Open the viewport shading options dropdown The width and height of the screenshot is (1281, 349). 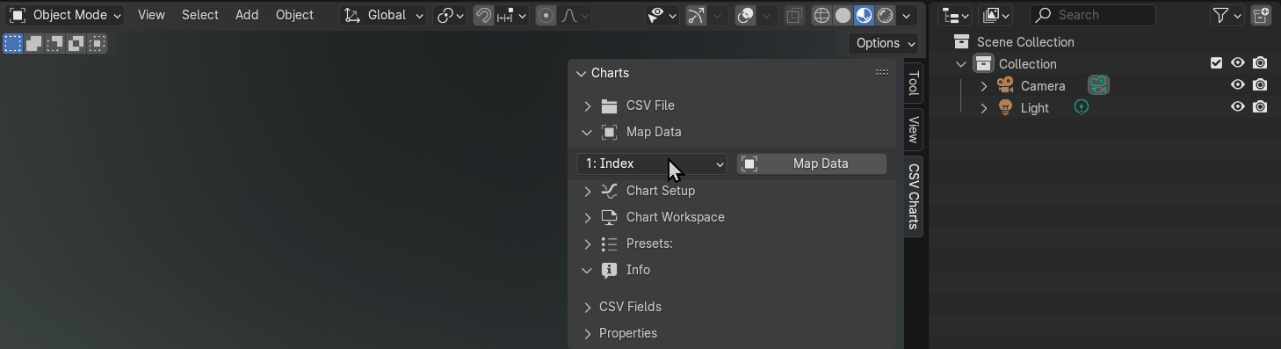pyautogui.click(x=907, y=15)
